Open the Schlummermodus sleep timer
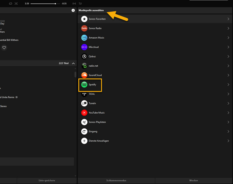The image size is (233, 184). (x=116, y=181)
